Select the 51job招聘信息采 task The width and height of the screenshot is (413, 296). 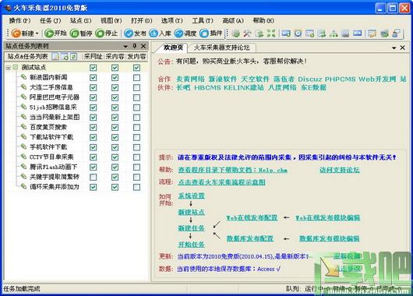(53, 107)
